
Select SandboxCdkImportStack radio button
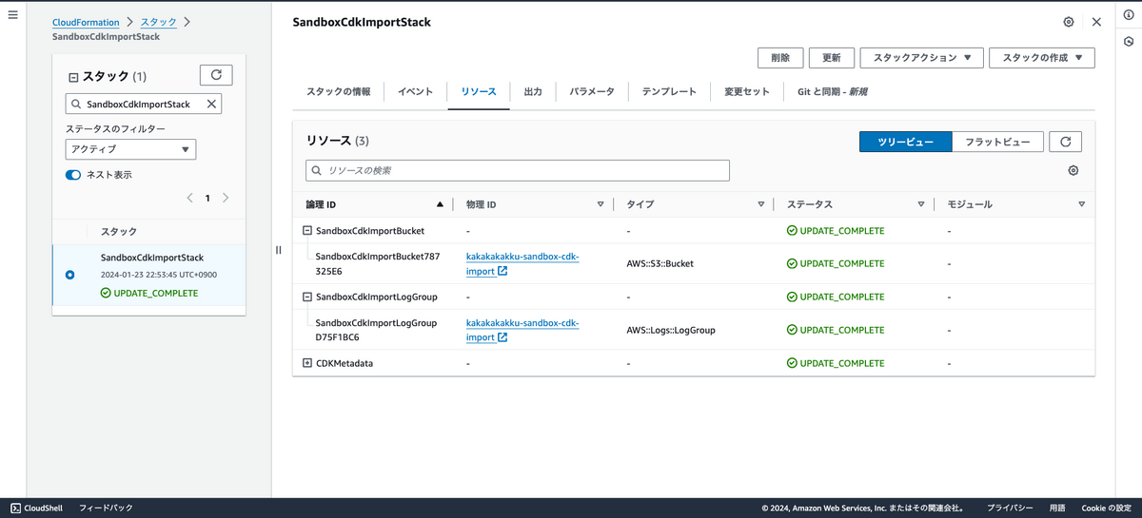69,275
